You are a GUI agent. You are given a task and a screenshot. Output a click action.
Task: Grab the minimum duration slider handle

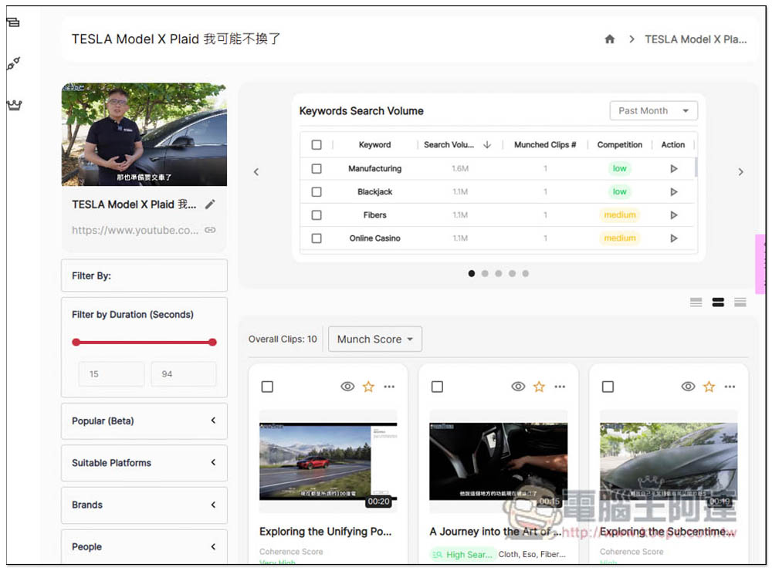click(x=76, y=342)
